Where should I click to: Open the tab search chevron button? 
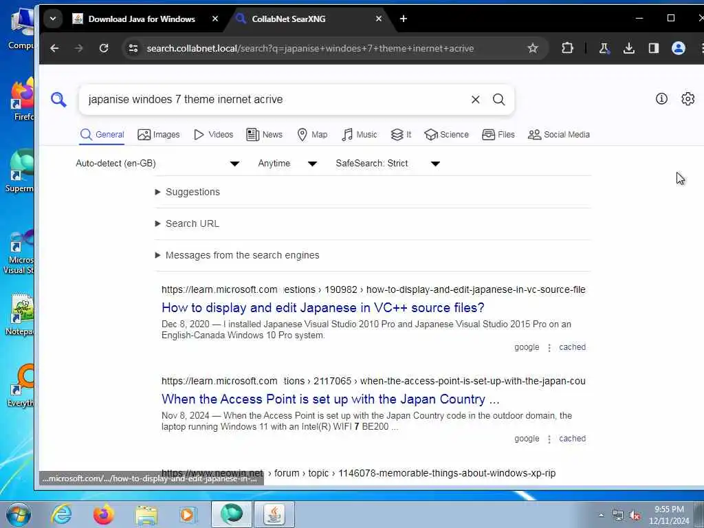(x=53, y=19)
